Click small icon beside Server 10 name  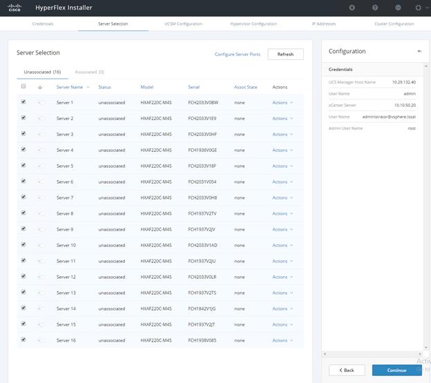pos(41,246)
